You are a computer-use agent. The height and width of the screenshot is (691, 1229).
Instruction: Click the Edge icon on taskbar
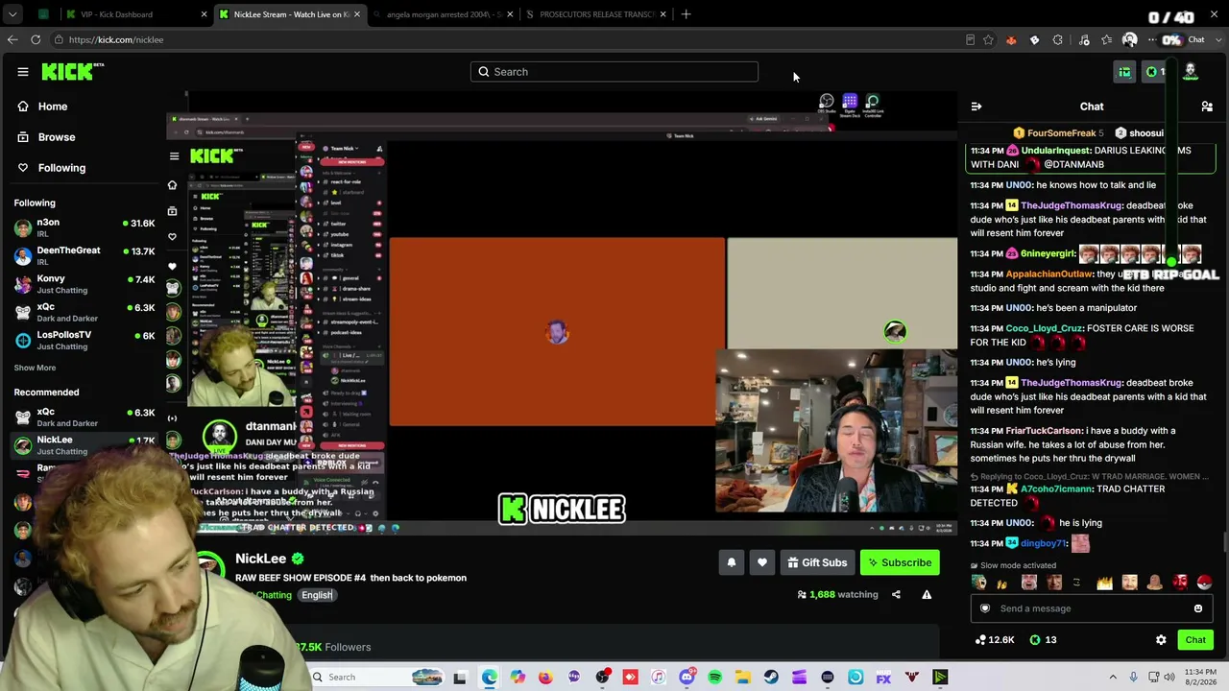489,678
